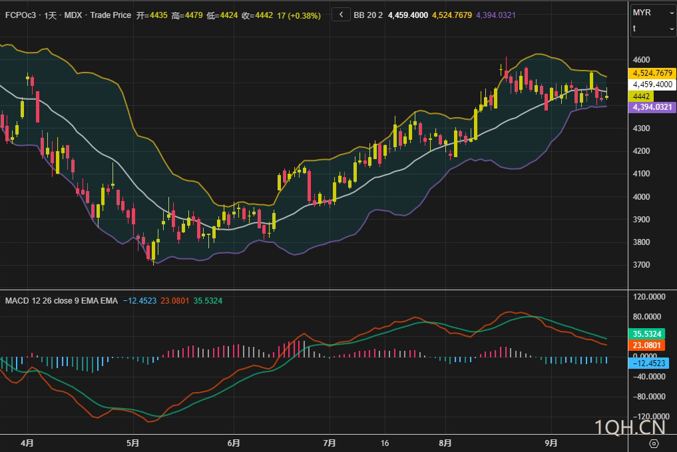
Task: Click the 7月 label on time axis
Action: (x=329, y=443)
